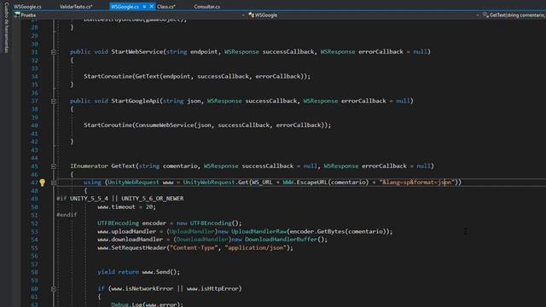Click the endpoint parameter in StartWebService signature
This screenshot has width=546, height=307.
point(204,51)
